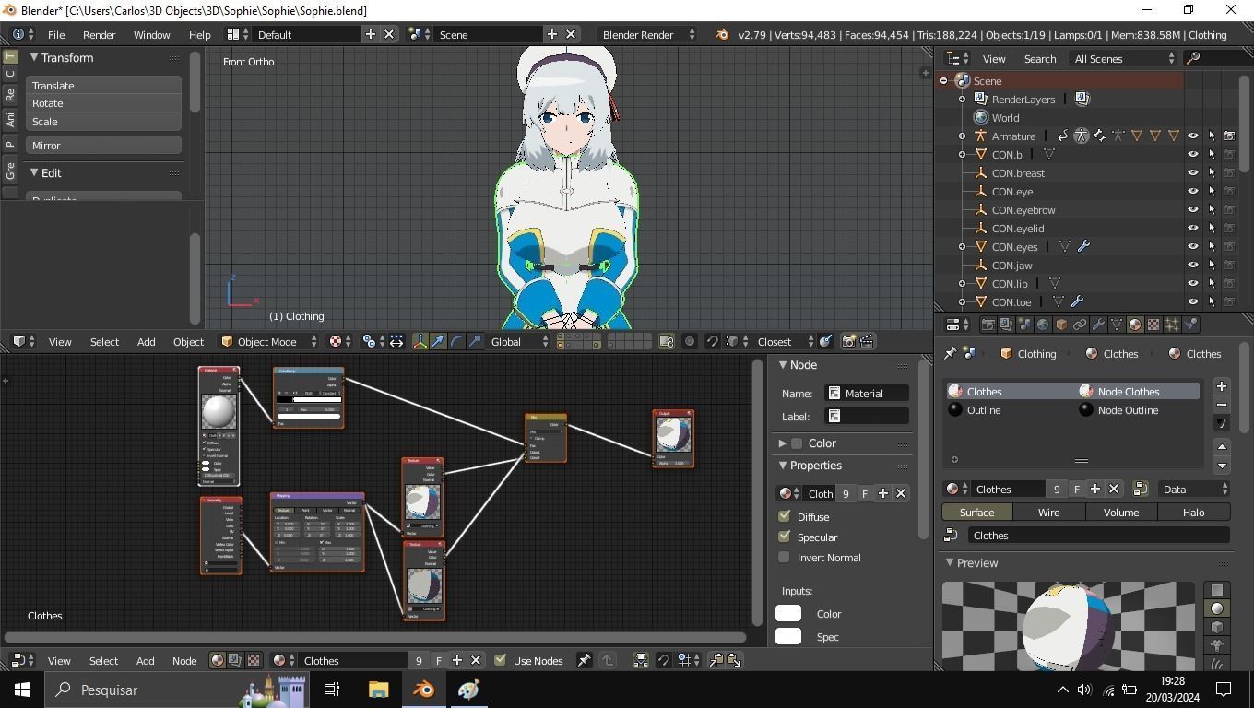Open the Global orientation dropdown
The image size is (1254, 708).
[519, 341]
